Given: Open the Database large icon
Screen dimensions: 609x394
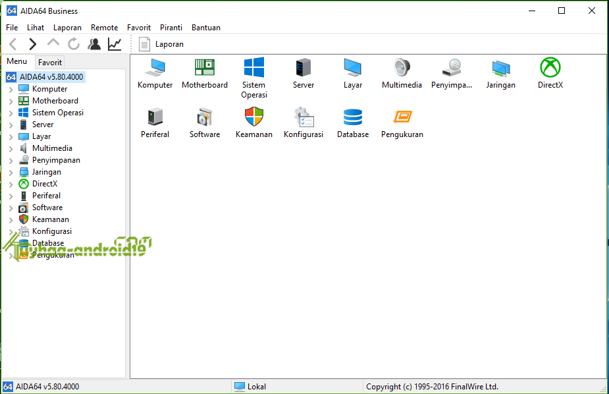Looking at the screenshot, I should 353,123.
